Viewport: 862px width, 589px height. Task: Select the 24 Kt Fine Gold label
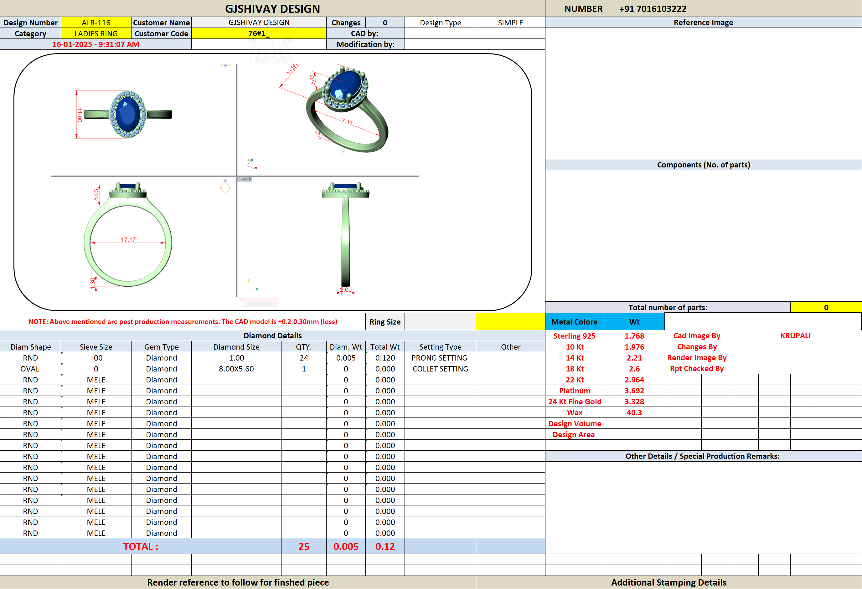click(574, 402)
